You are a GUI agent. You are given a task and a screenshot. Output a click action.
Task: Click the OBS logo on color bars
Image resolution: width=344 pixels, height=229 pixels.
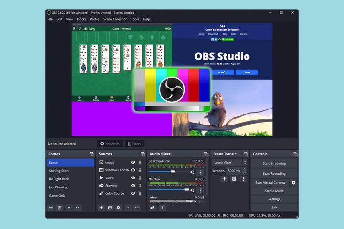click(x=172, y=90)
